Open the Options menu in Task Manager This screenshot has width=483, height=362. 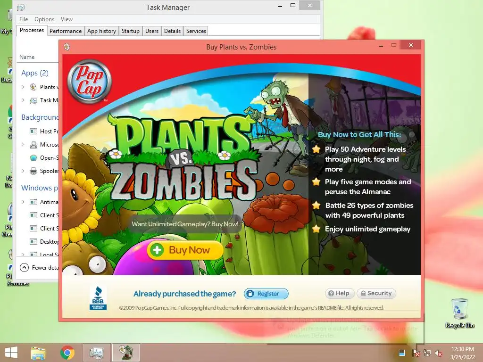click(x=44, y=19)
